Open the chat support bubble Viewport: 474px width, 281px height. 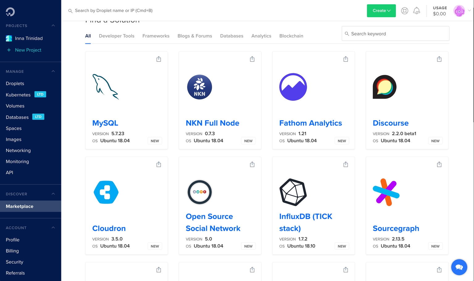click(x=459, y=267)
